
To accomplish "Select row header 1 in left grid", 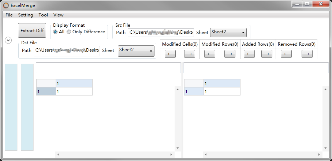I will coord(46,91).
